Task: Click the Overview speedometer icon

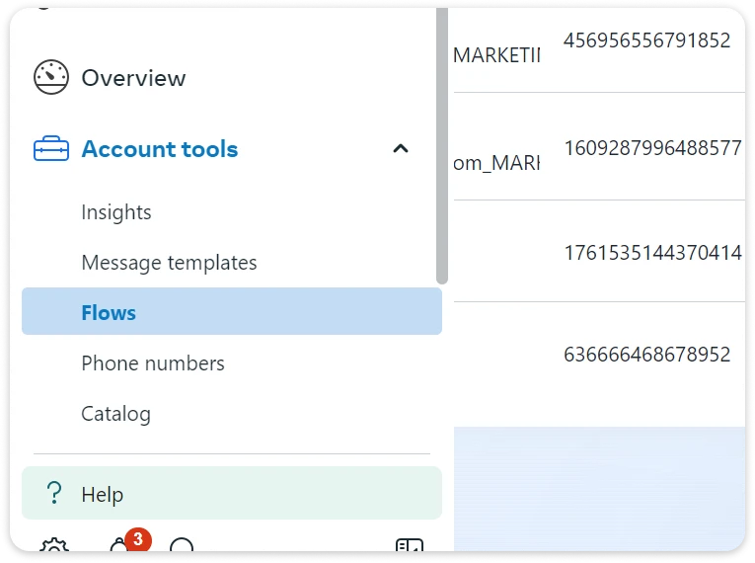Action: [51, 77]
